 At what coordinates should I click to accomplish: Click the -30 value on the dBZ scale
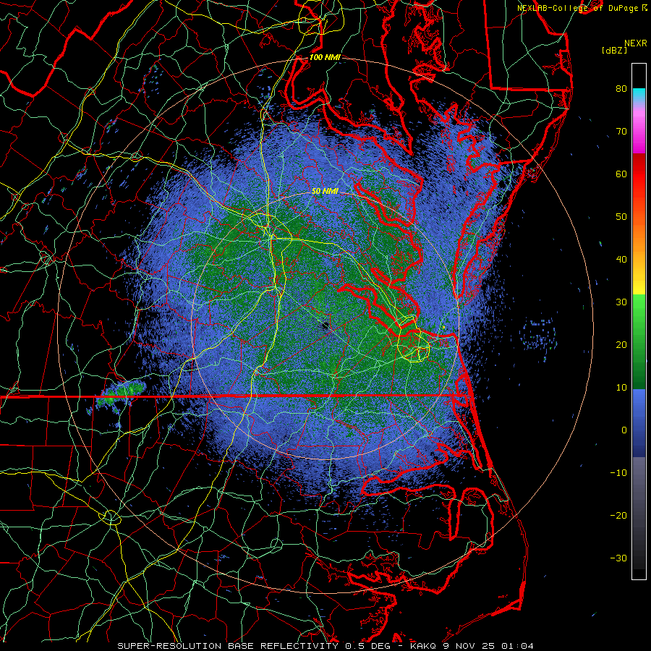[x=618, y=558]
